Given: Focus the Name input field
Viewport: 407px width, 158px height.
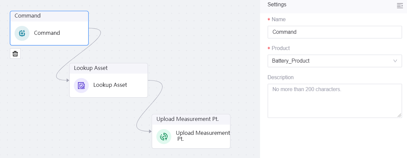Looking at the screenshot, I should click(335, 32).
